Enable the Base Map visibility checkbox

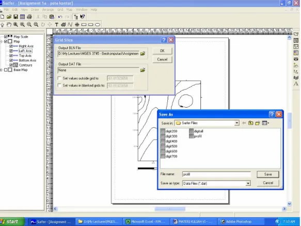(x=6, y=70)
